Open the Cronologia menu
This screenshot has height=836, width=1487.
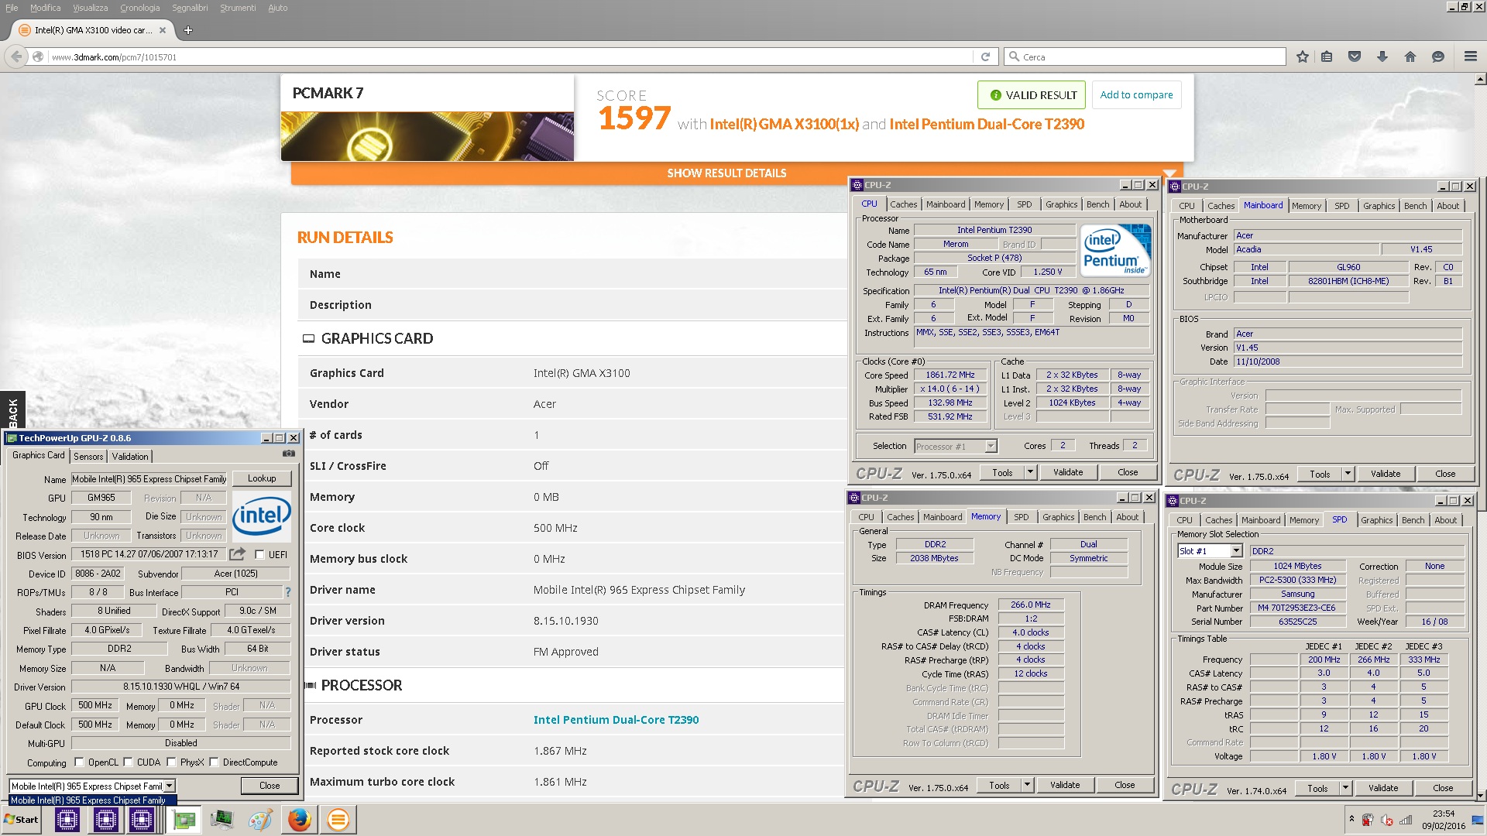(139, 8)
